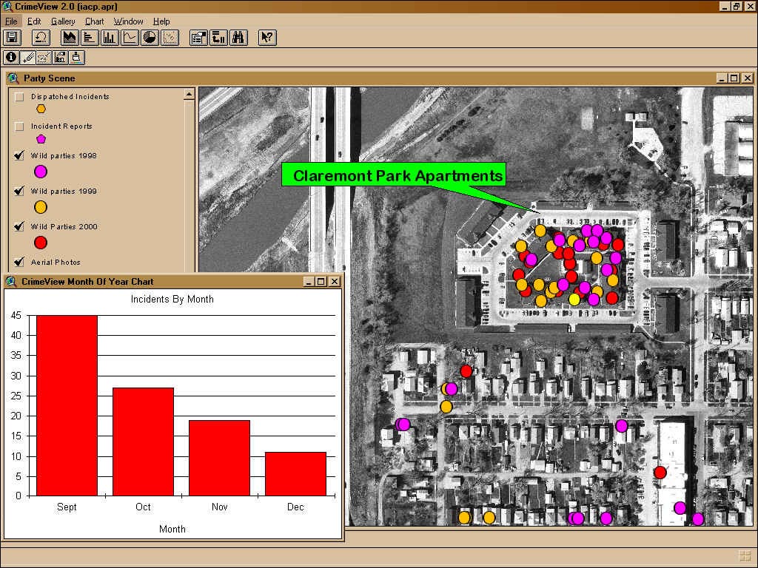
Task: Select the erase data point tool
Action: (27, 58)
